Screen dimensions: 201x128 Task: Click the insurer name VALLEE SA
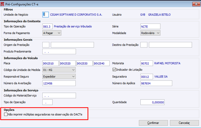pos(161,77)
